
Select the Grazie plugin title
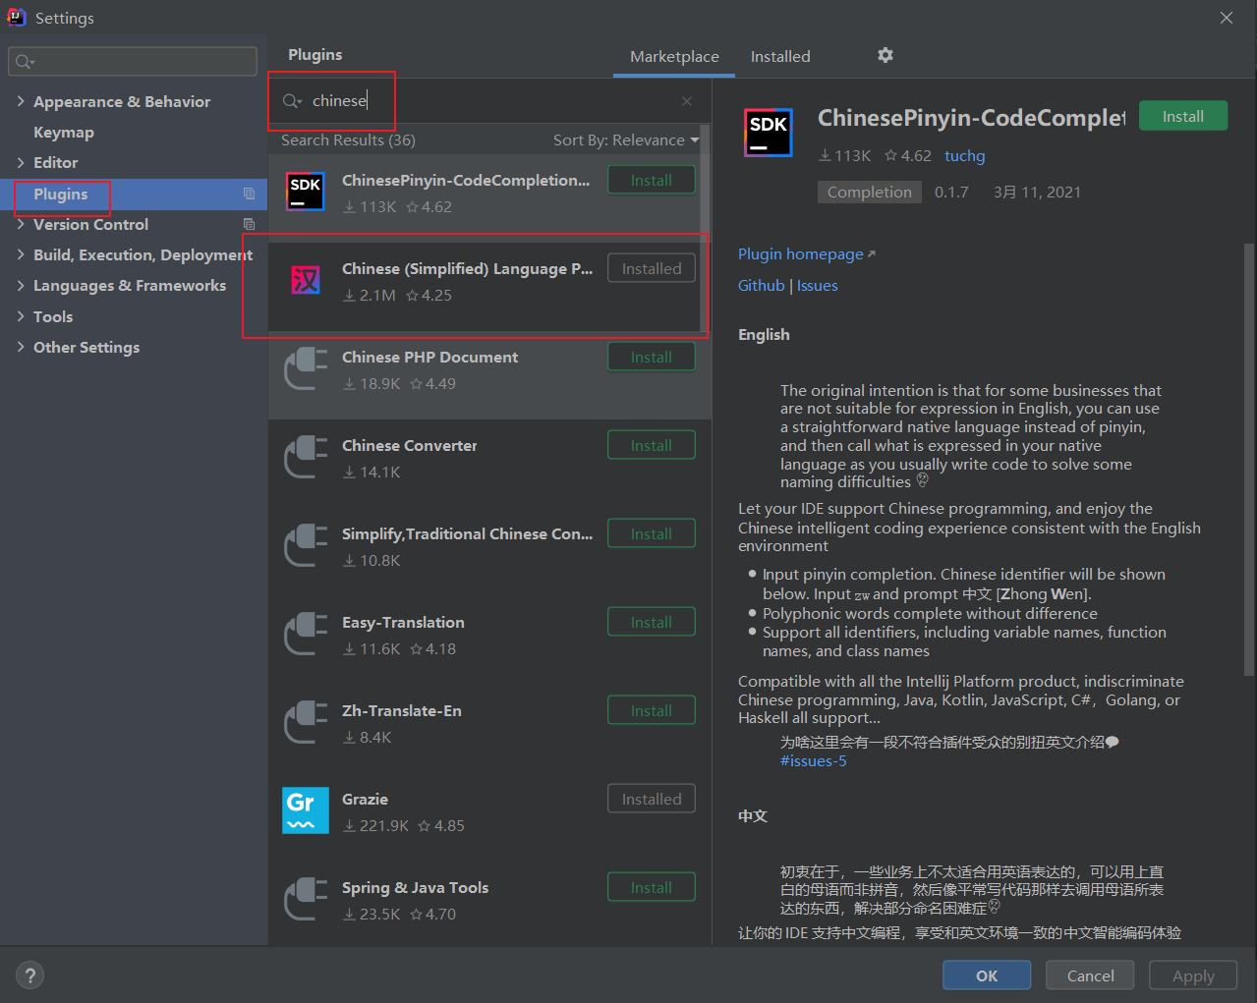coord(365,799)
